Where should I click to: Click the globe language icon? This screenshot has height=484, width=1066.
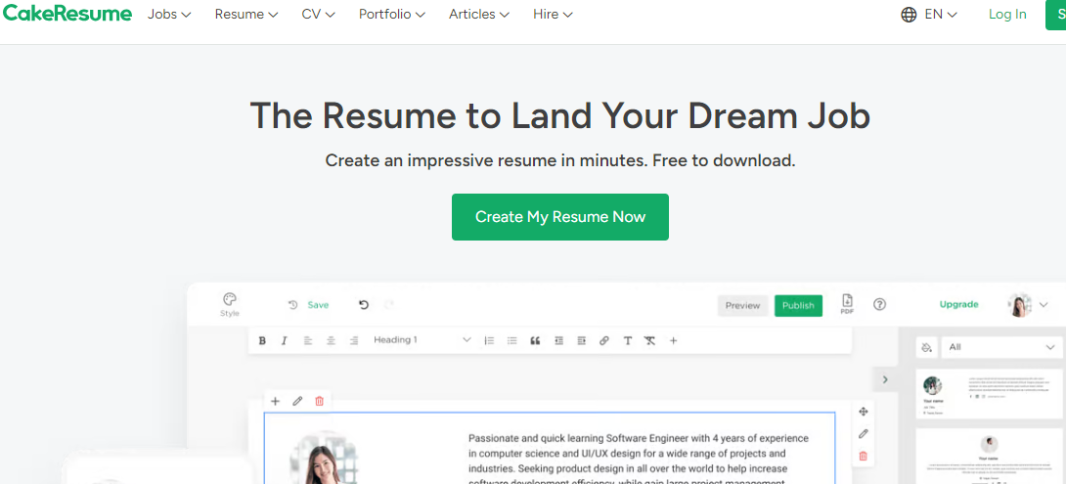tap(909, 15)
